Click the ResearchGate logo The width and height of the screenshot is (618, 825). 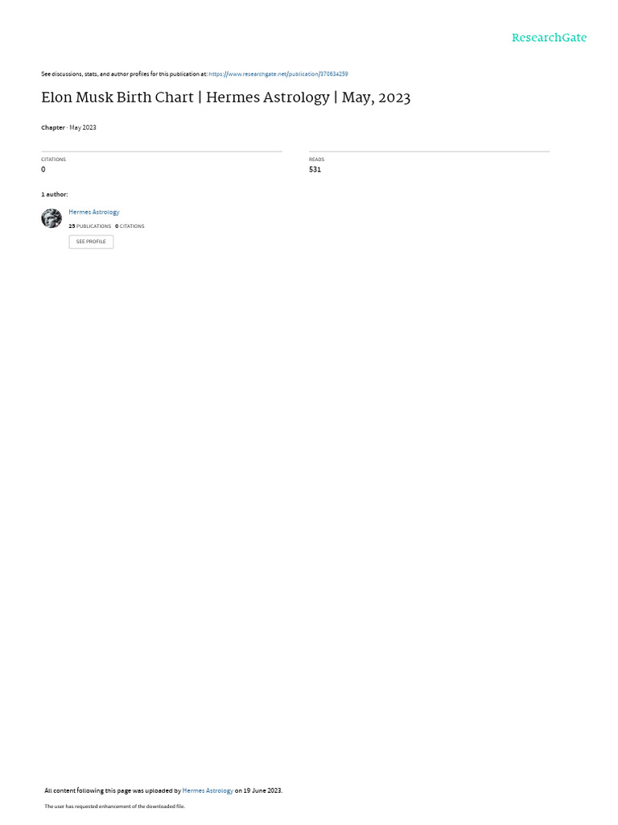pos(549,38)
